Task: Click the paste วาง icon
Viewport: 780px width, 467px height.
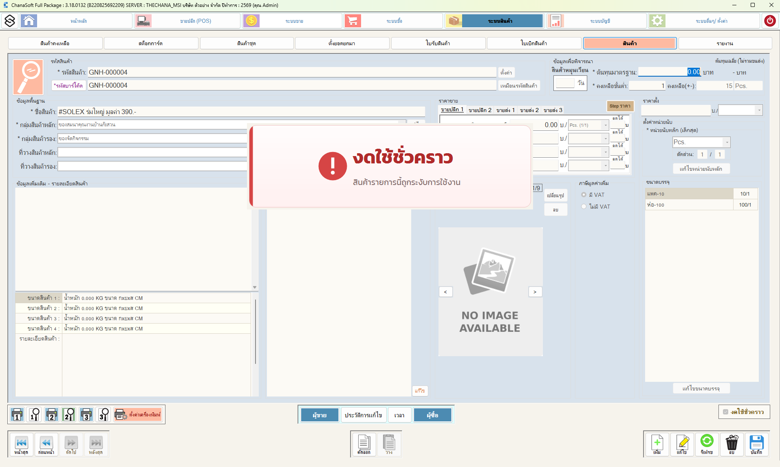Action: 389,445
